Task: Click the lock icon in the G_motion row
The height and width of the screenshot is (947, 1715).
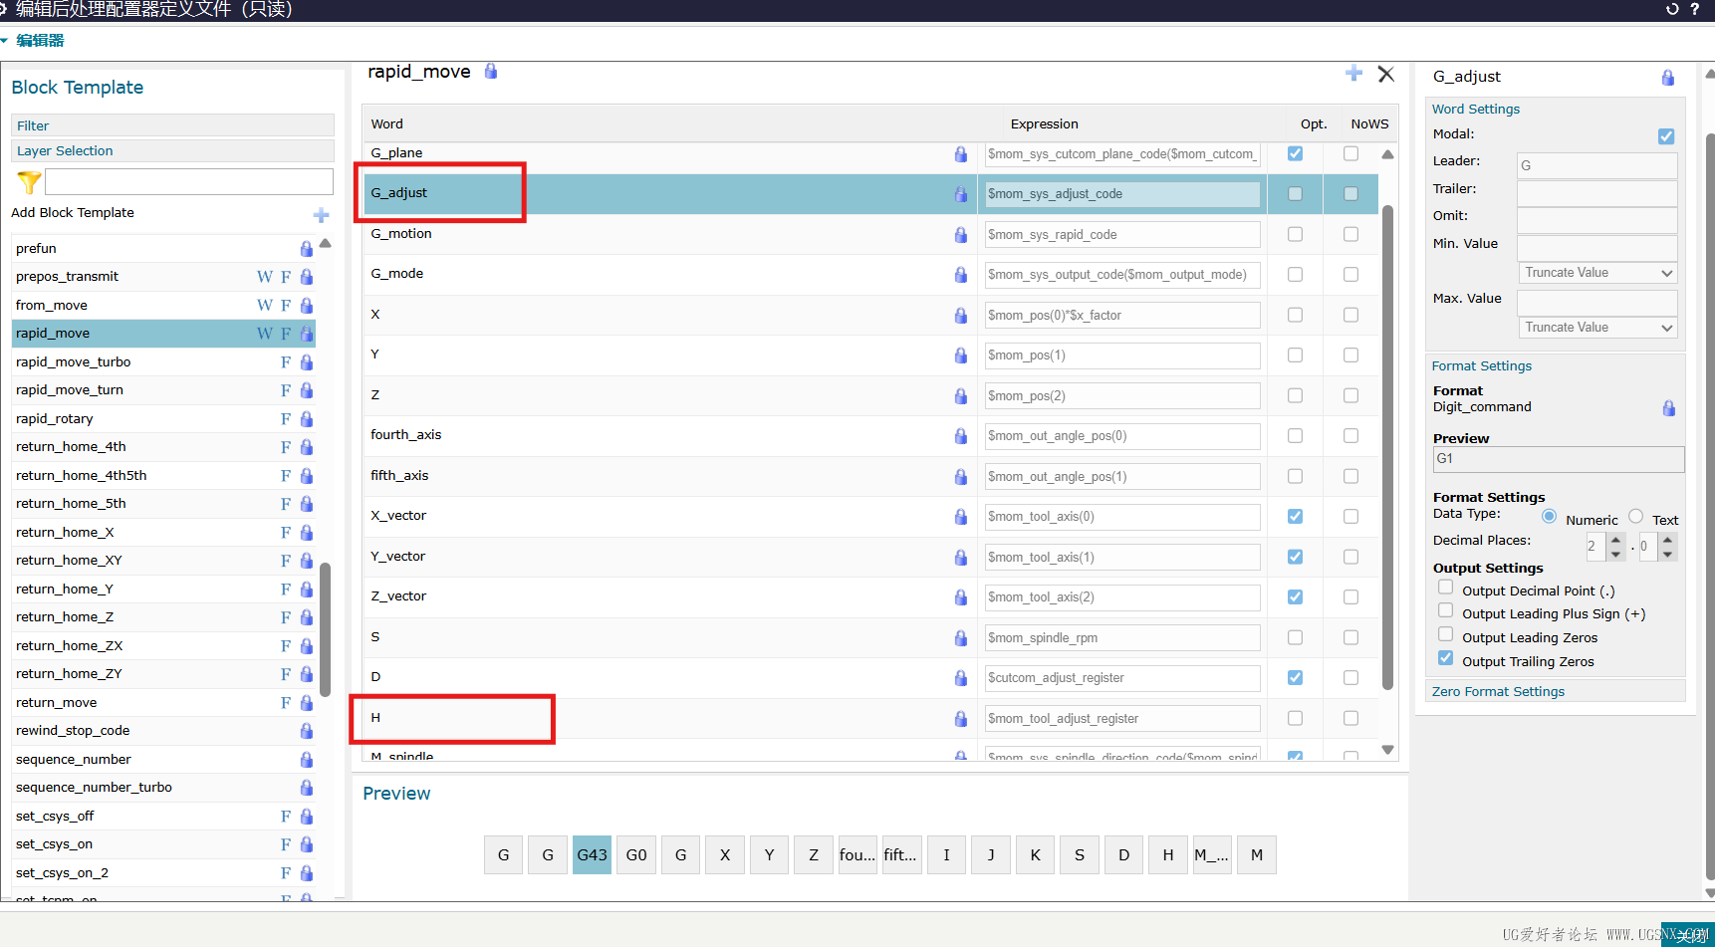Action: pos(960,235)
